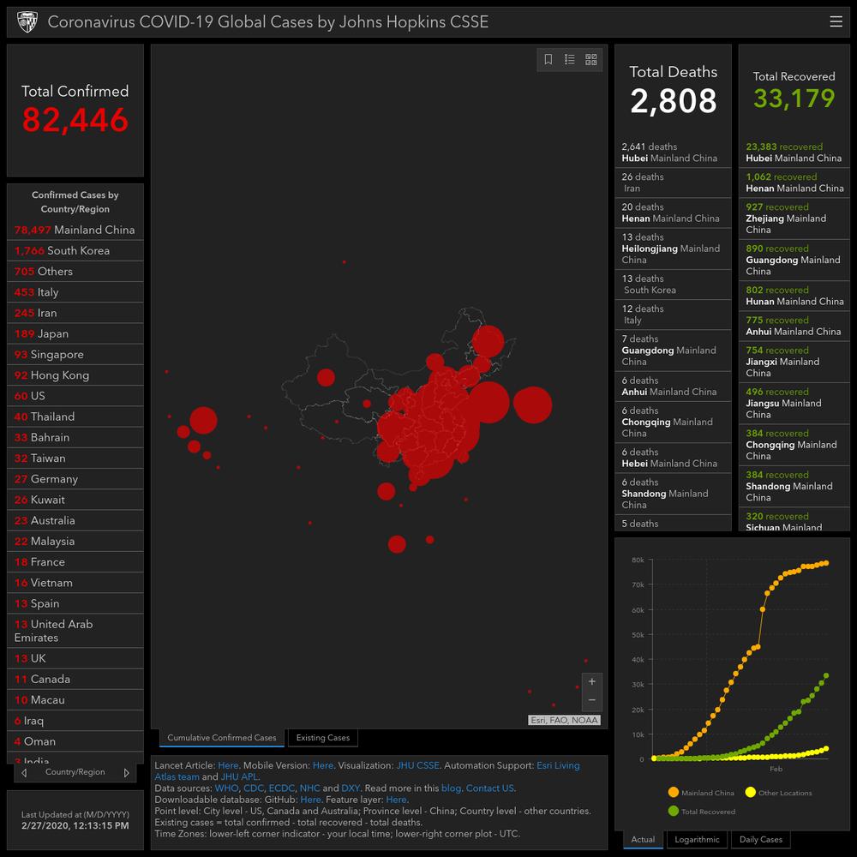
Task: Select '11 Canada' in country list
Action: [75, 680]
